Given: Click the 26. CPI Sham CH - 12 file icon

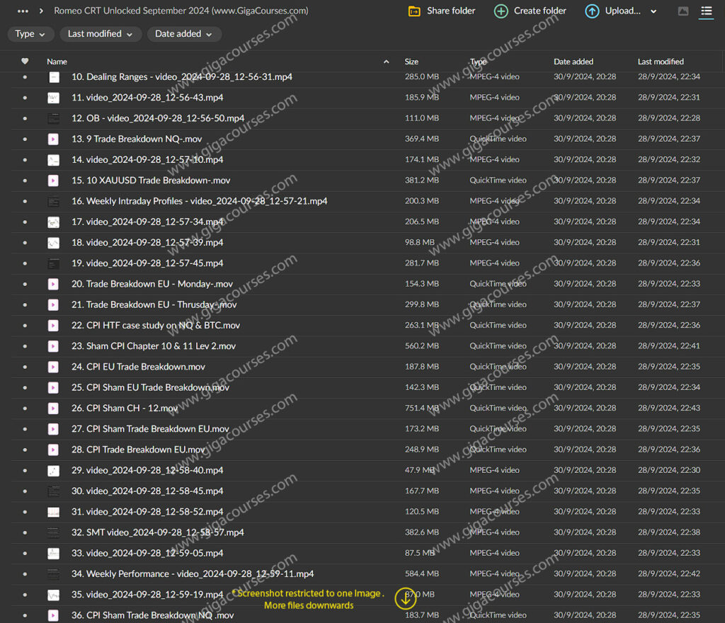Looking at the screenshot, I should tap(54, 408).
